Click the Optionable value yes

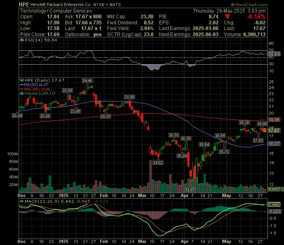point(97,35)
